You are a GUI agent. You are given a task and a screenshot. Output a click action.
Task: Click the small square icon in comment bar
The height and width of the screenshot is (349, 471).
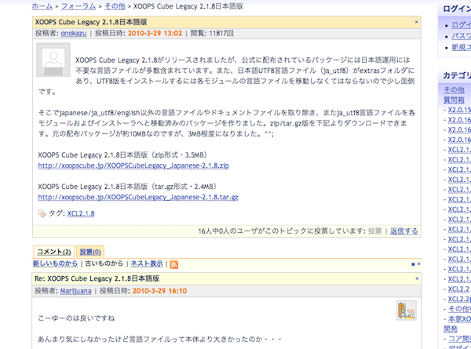coord(413,264)
